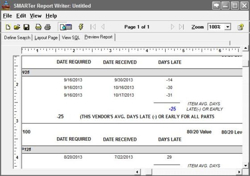This screenshot has height=176, width=250.
Task: Click the blue item average -25
Action: [x=172, y=109]
